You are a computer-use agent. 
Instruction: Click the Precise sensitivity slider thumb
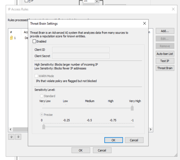pos(44,127)
